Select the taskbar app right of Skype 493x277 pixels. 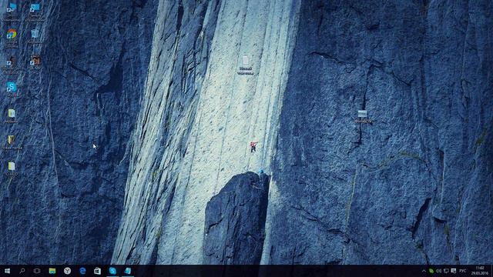click(128, 271)
